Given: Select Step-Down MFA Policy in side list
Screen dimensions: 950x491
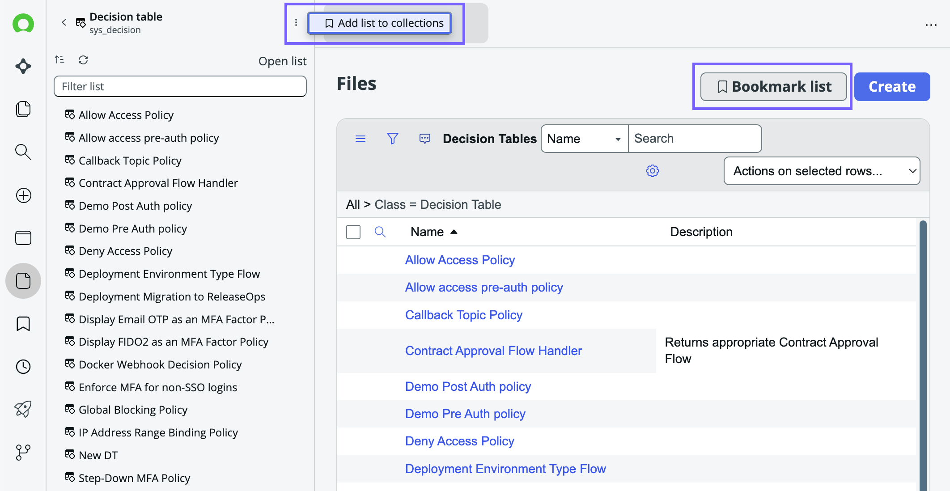Looking at the screenshot, I should (x=134, y=478).
